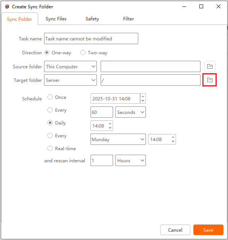This screenshot has width=228, height=240.
Task: Increase the weekly time spinner value
Action: click(173, 137)
